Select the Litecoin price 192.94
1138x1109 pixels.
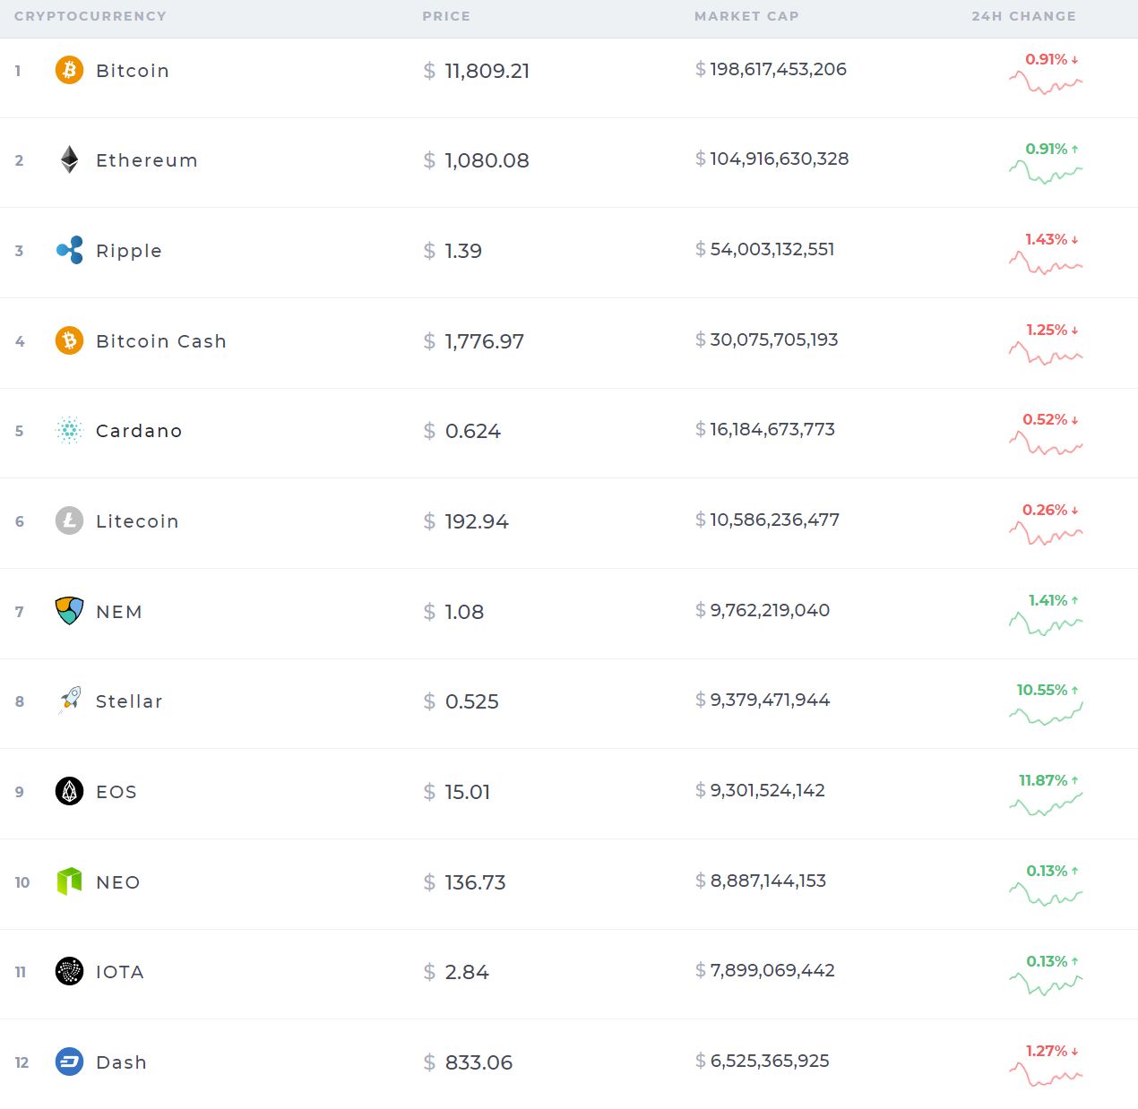(x=477, y=521)
